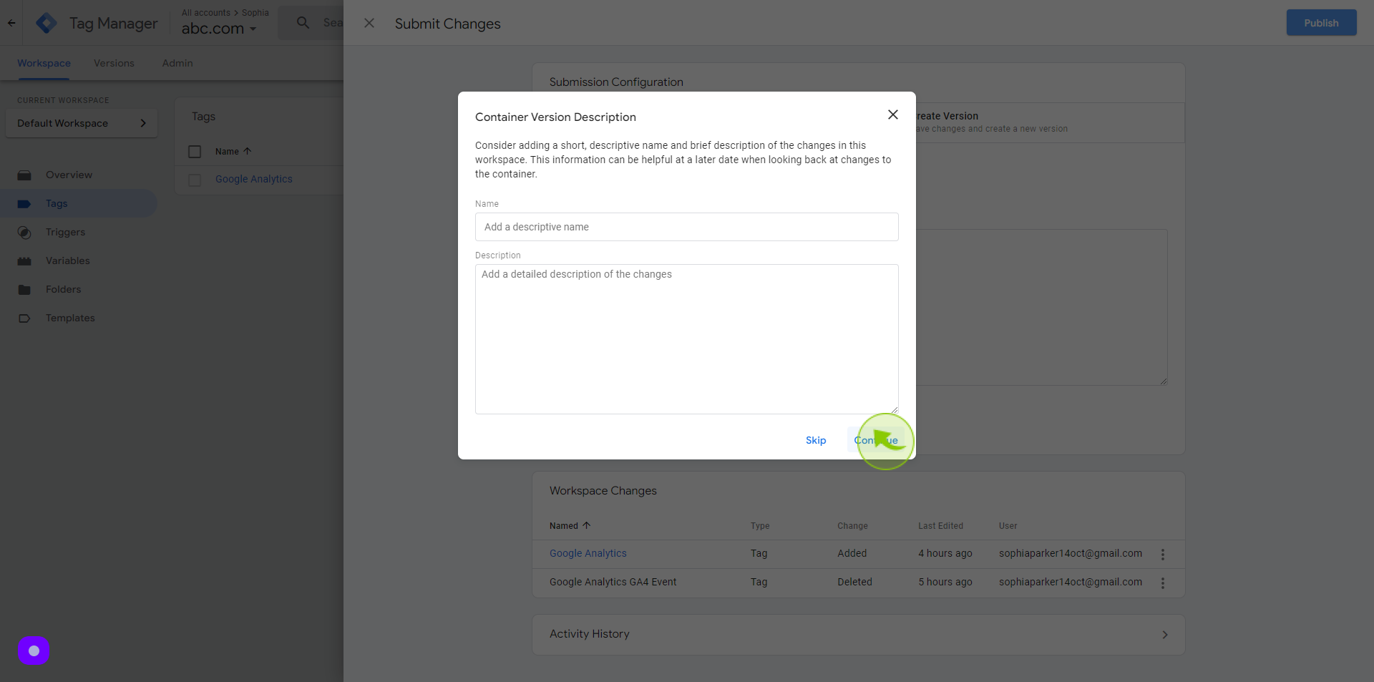
Task: Open Tags in the sidebar
Action: [79, 203]
